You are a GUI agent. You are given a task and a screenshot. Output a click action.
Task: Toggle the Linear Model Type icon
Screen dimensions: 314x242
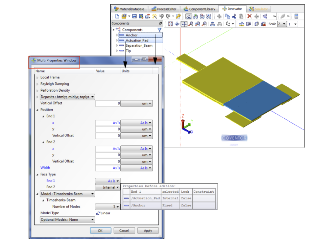98,213
